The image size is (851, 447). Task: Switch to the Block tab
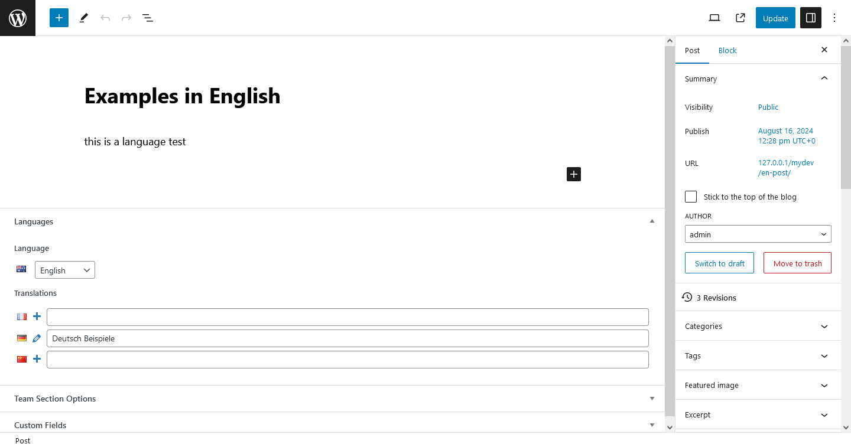(727, 50)
